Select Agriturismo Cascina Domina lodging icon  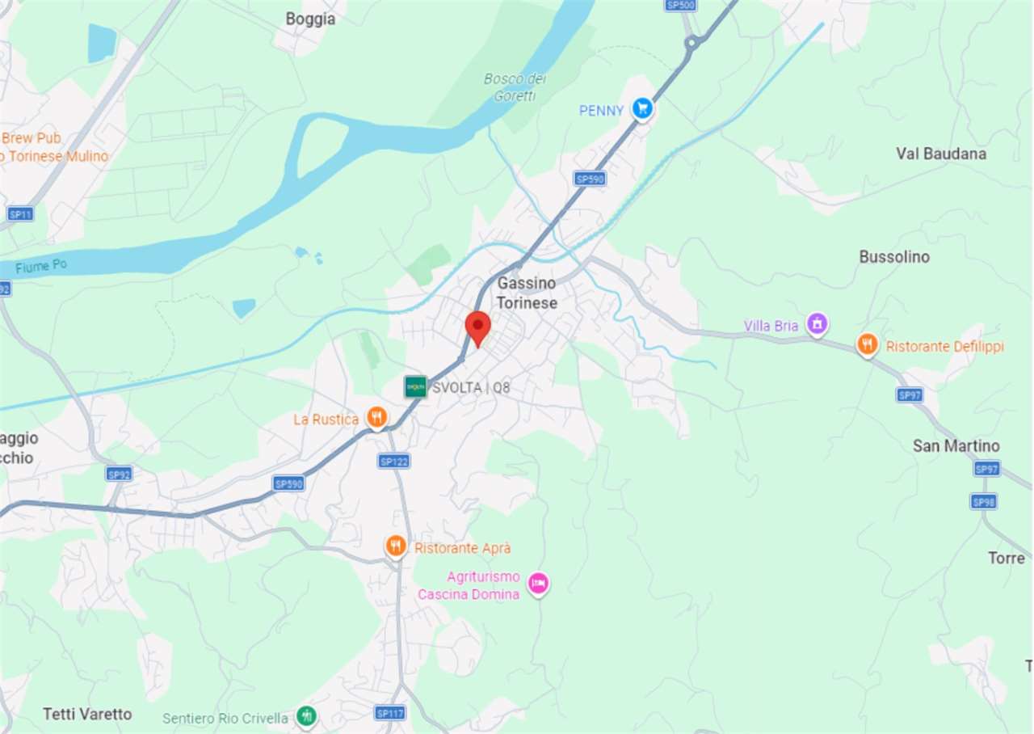pos(538,583)
